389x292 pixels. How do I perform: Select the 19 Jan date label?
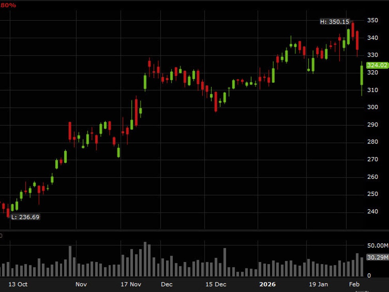[x=318, y=284]
